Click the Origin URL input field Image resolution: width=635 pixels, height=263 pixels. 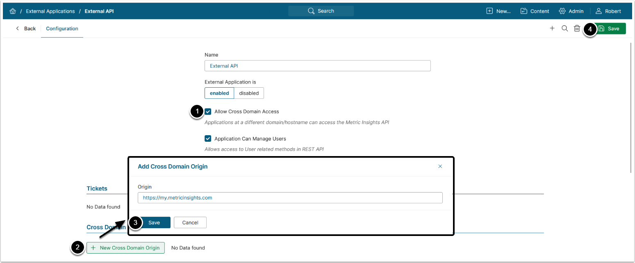click(x=290, y=197)
